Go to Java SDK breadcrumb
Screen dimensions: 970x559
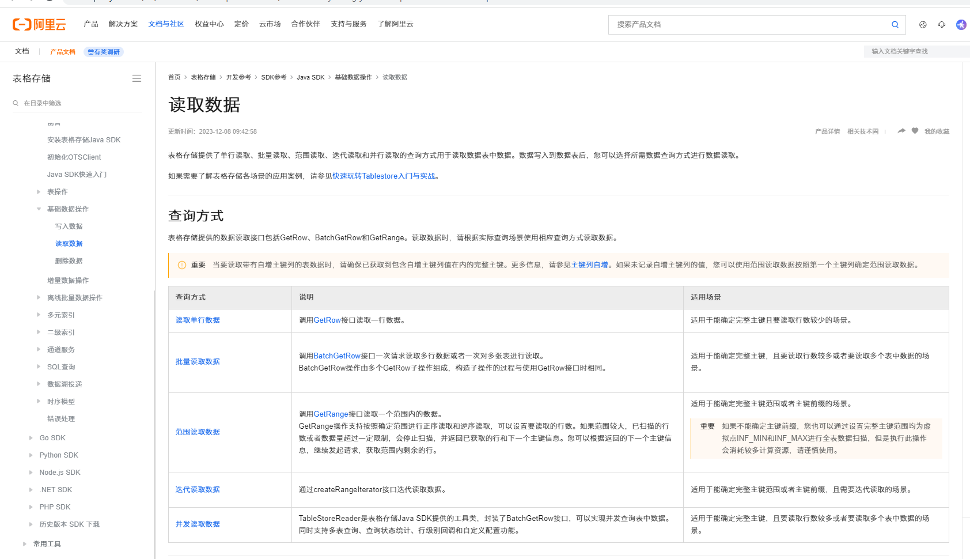pyautogui.click(x=310, y=77)
